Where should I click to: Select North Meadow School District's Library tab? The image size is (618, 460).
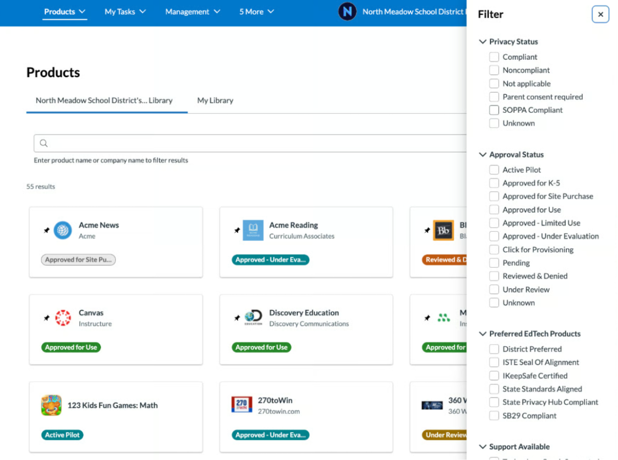coord(104,100)
